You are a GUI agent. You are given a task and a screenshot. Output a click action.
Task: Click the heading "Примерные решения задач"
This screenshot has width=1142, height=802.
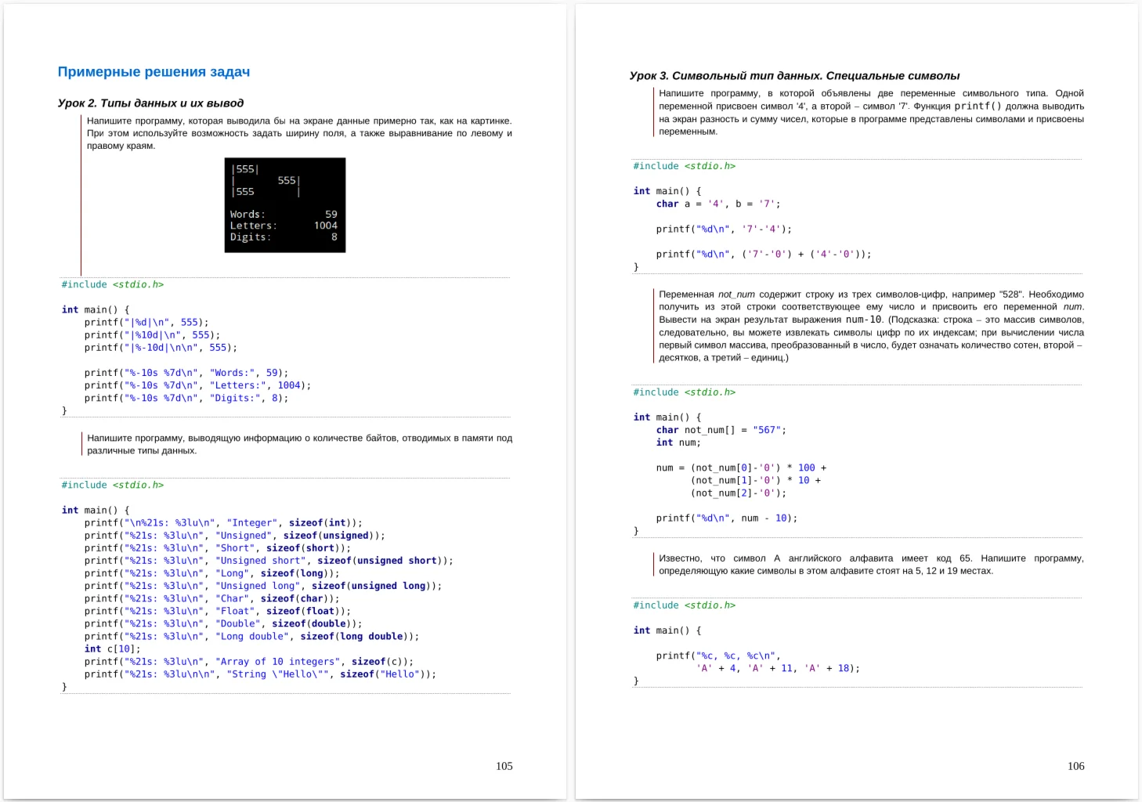pos(154,72)
